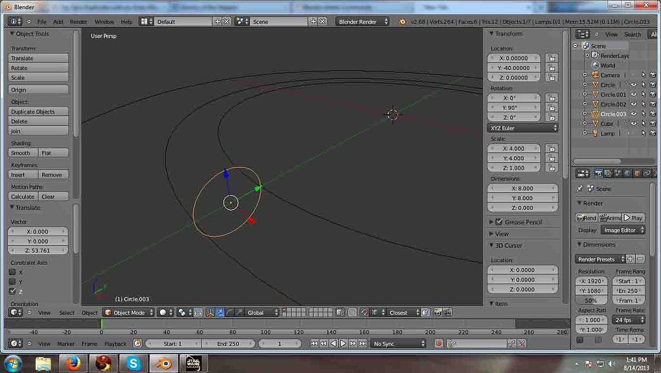The height and width of the screenshot is (373, 661).
Task: Open the Help menu
Action: [x=127, y=21]
